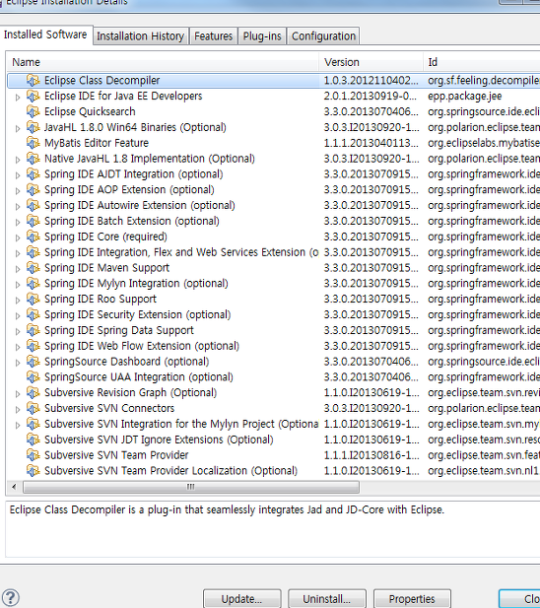
Task: Click the Eclipse IDE for Java EE Developers icon
Action: tap(33, 96)
